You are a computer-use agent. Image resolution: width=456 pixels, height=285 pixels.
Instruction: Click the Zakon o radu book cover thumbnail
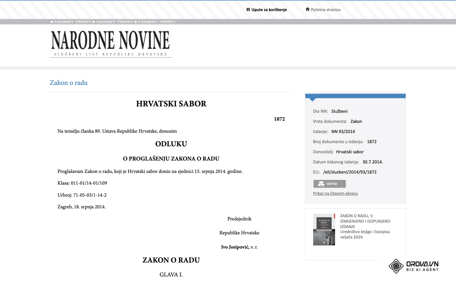(x=324, y=230)
